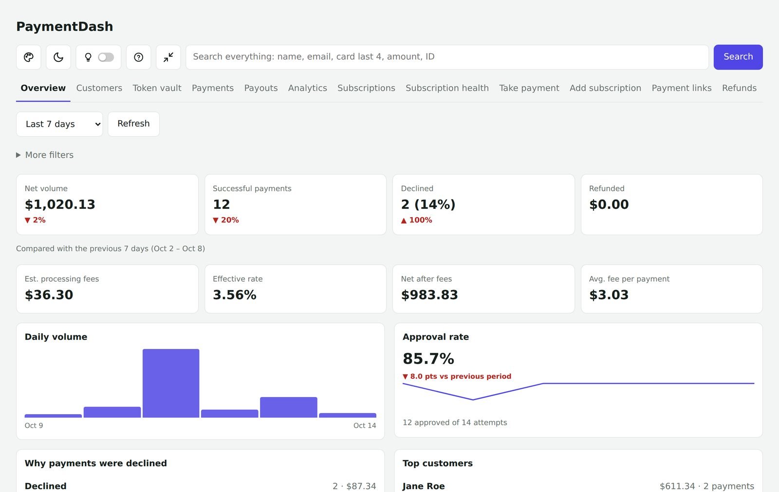Open the Add subscription tab
779x492 pixels.
click(605, 88)
